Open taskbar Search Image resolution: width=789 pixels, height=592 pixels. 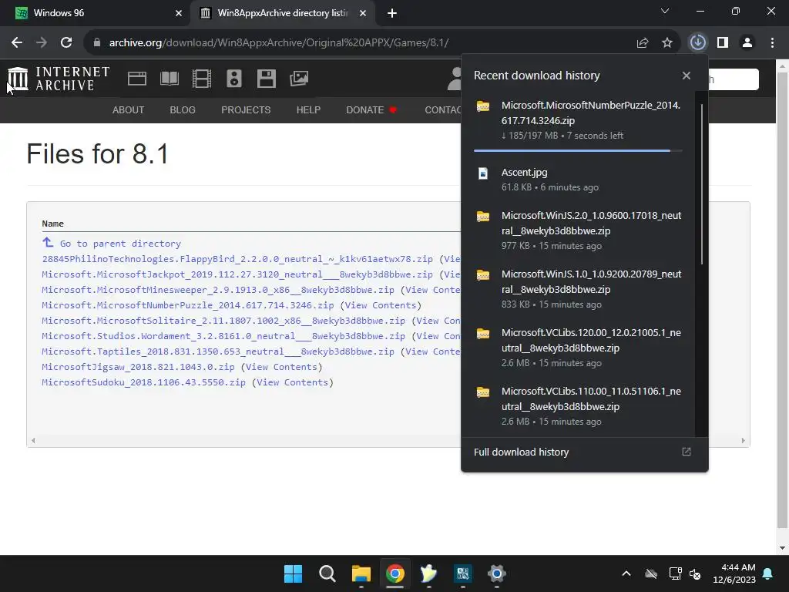[x=327, y=573]
